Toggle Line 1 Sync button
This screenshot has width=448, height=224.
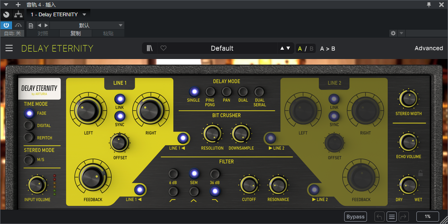(x=120, y=116)
